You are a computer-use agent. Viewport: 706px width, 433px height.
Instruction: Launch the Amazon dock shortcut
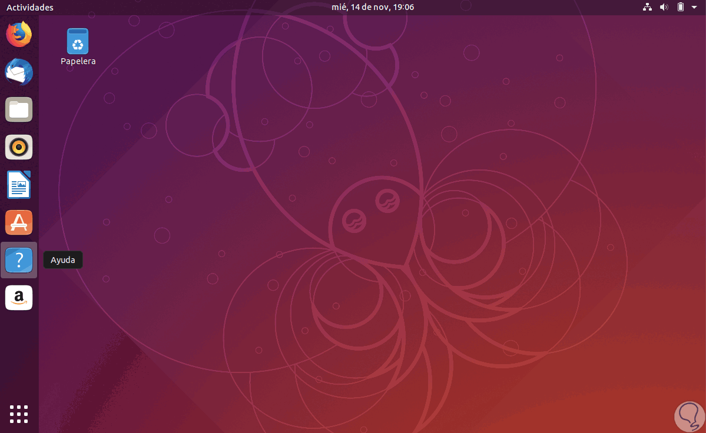[19, 298]
